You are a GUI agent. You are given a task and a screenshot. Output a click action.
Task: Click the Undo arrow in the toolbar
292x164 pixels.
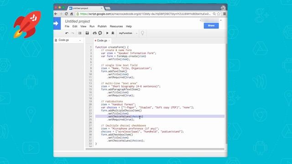(67, 33)
